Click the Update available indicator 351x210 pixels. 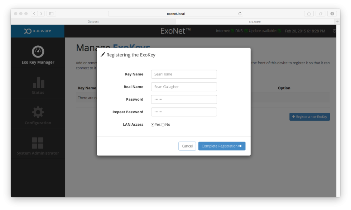pos(279,31)
